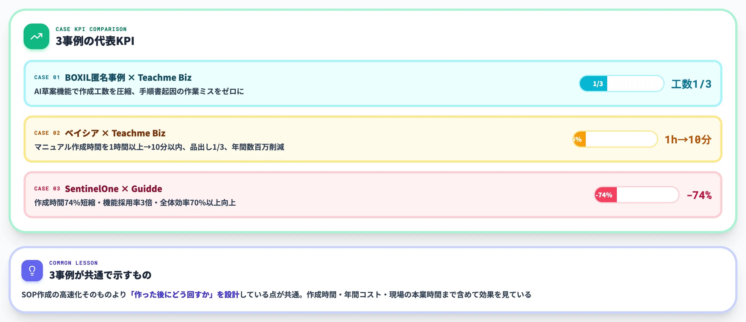Click the green trending-up chart icon
746x322 pixels.
pos(36,36)
